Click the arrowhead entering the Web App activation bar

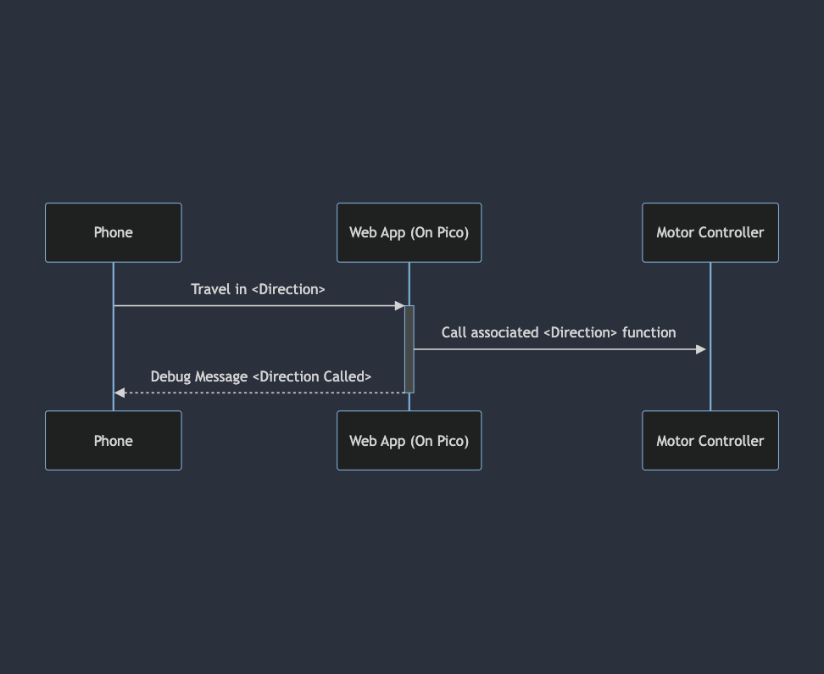click(400, 305)
